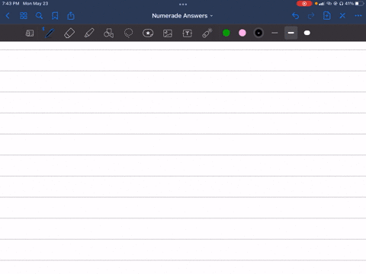This screenshot has width=366, height=274.
Task: Choose the black pen color
Action: click(x=258, y=33)
